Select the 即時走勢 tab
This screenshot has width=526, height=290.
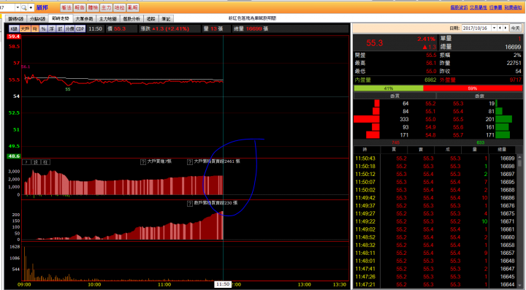61,18
